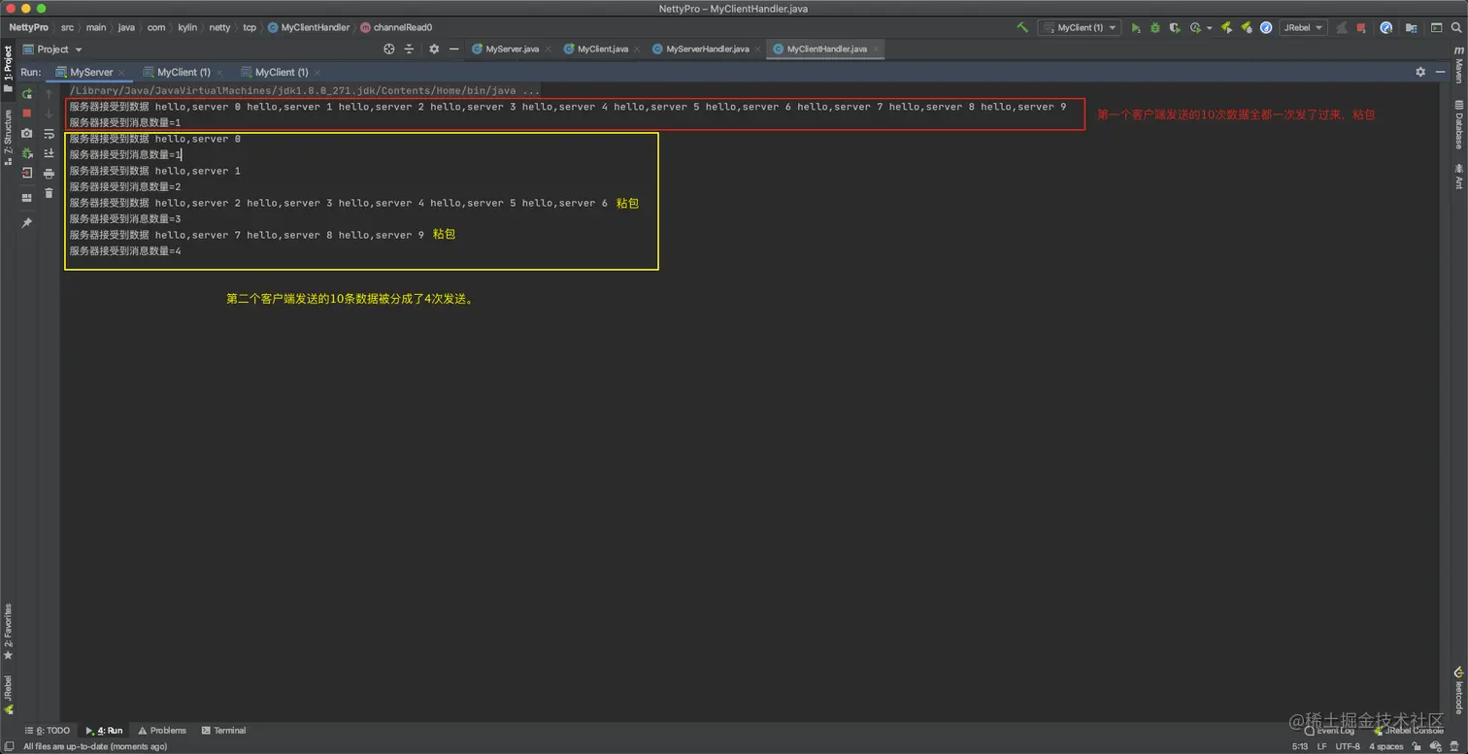1468x754 pixels.
Task: Toggle the 1: Project tool window
Action: click(8, 68)
